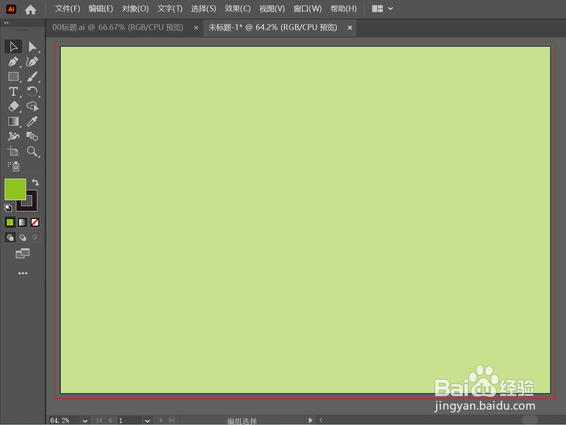Click the horizontal scrollbar thumb
The height and width of the screenshot is (425, 566).
530,420
